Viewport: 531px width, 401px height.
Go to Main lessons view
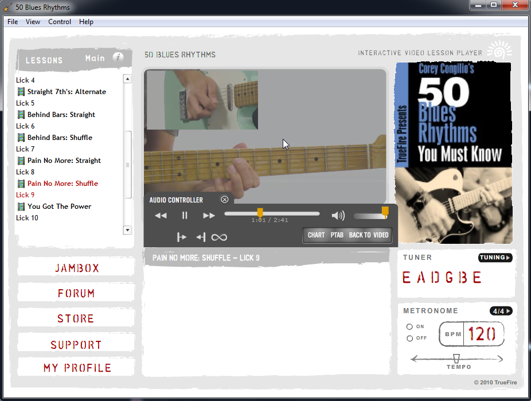(x=95, y=59)
